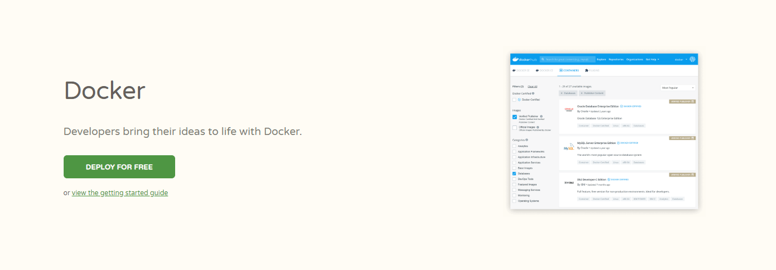Open the Most Popular sort dropdown
Image resolution: width=776 pixels, height=270 pixels.
click(x=678, y=88)
